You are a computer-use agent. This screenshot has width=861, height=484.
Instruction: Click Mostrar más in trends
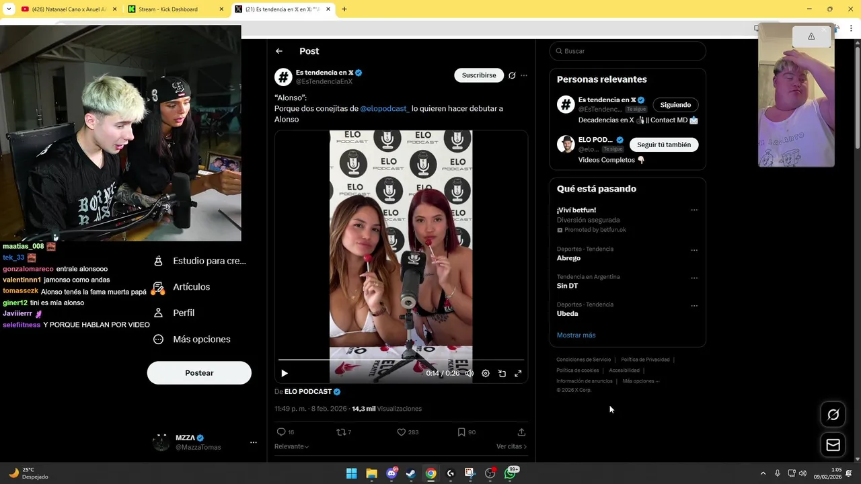pos(576,335)
